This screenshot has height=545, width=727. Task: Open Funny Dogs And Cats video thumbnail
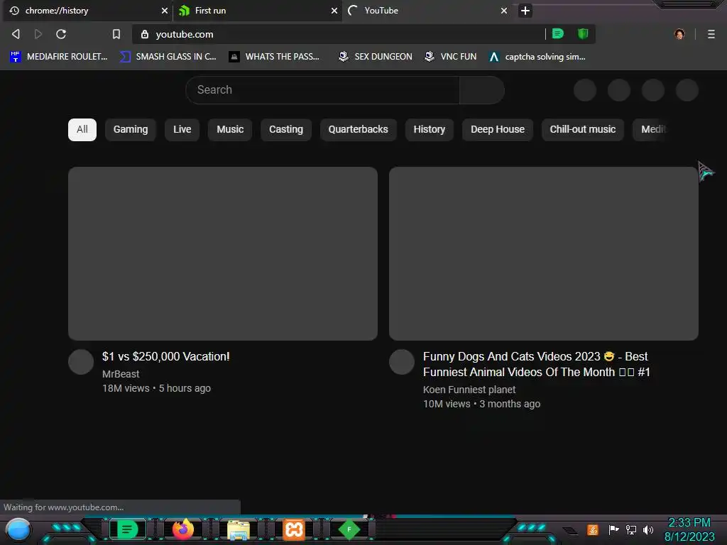pos(543,253)
